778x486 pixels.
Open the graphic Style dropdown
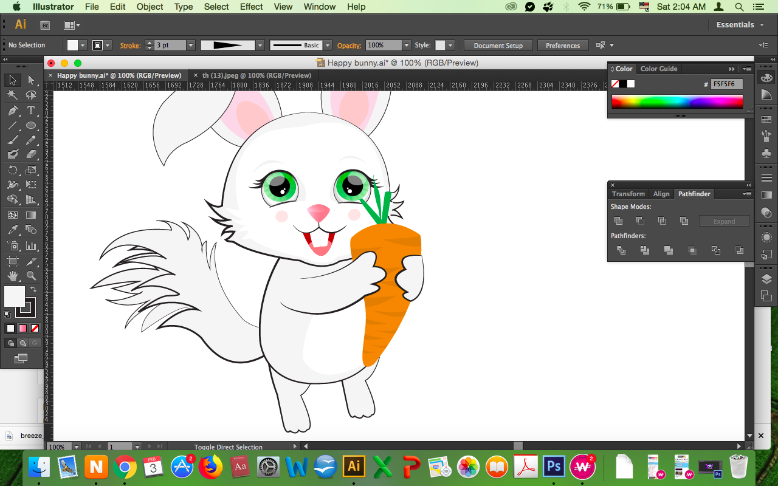pyautogui.click(x=450, y=46)
